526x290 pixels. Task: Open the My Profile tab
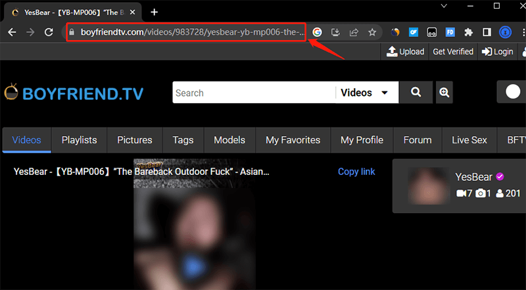pyautogui.click(x=362, y=140)
